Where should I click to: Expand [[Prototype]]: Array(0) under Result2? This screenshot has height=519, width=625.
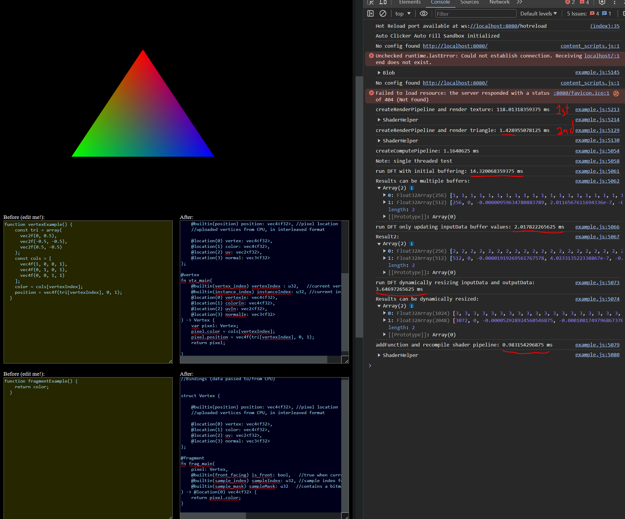[x=384, y=272]
